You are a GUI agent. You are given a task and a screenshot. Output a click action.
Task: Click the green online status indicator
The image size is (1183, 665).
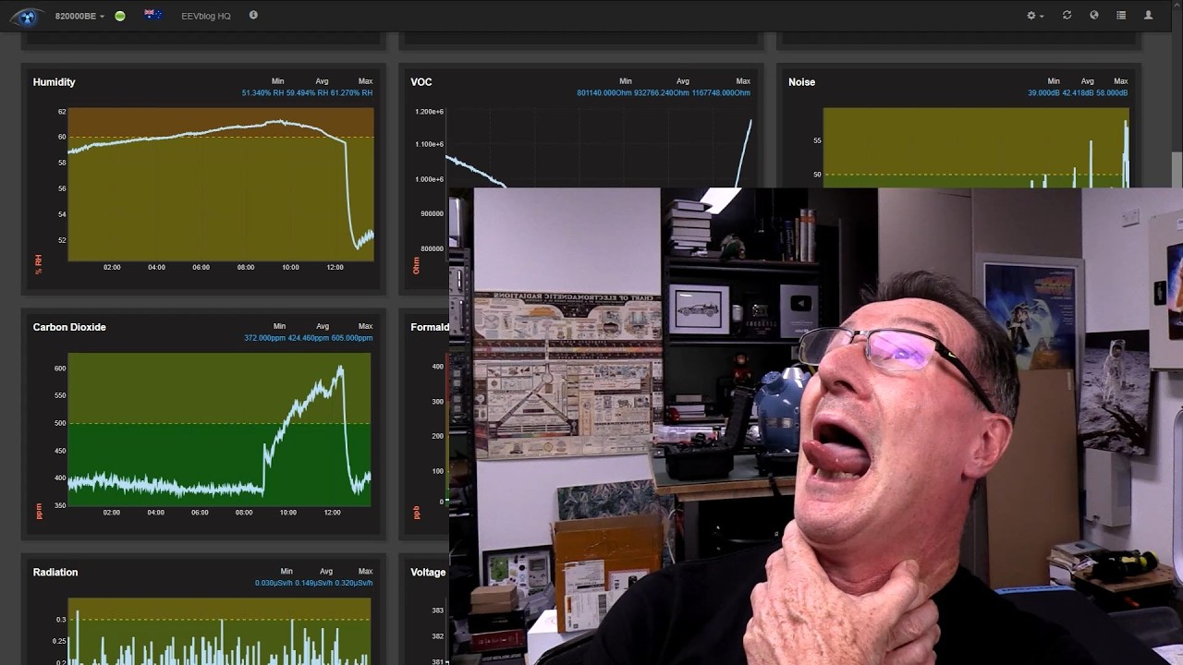[x=120, y=16]
